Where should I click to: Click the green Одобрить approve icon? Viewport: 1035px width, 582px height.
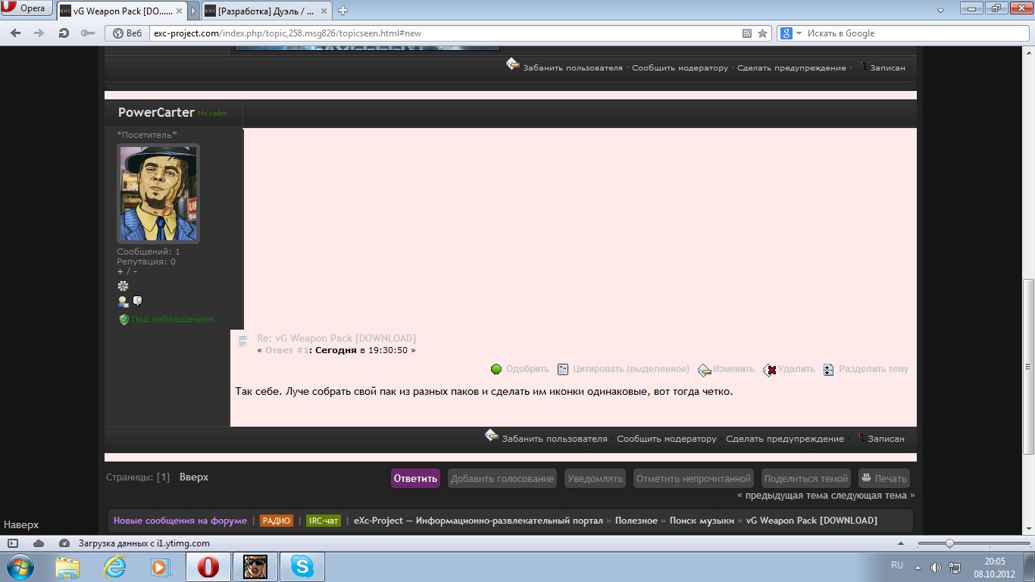pos(496,369)
